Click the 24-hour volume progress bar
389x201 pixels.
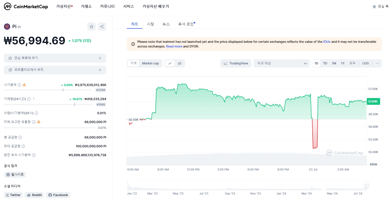pos(48,105)
